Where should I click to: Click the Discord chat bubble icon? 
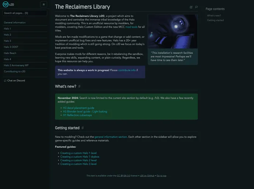[x=5, y=80]
